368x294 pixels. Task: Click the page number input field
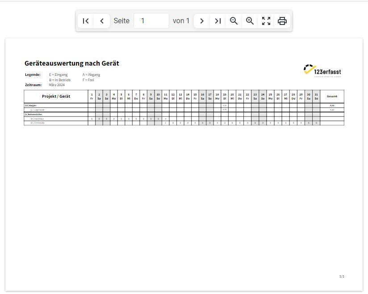click(151, 21)
